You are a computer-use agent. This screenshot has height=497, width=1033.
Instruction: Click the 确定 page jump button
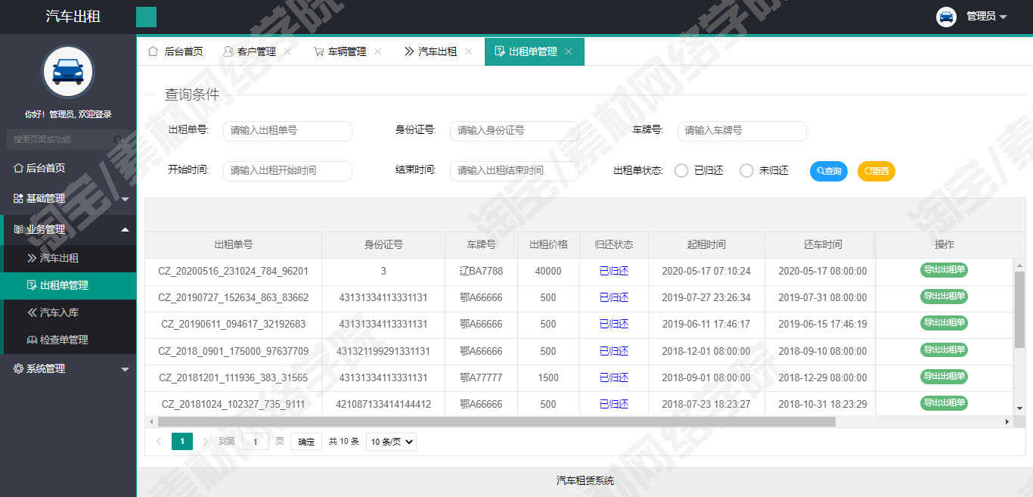click(x=306, y=442)
